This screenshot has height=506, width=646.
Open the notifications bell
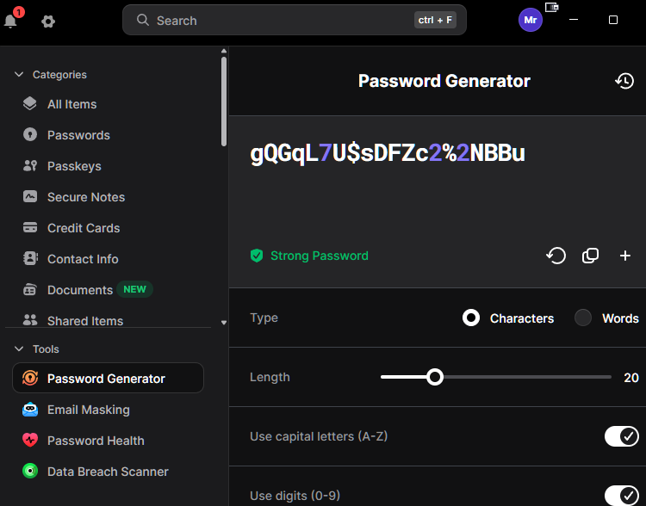[x=10, y=21]
